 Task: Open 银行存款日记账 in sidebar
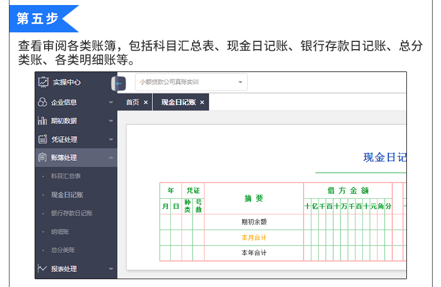(71, 213)
